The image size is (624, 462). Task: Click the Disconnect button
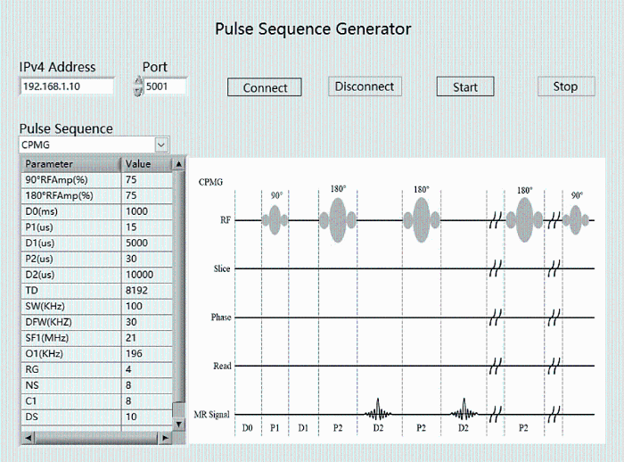(365, 87)
